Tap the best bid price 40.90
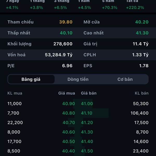The width and height of the screenshot is (156, 156). tap(69, 104)
